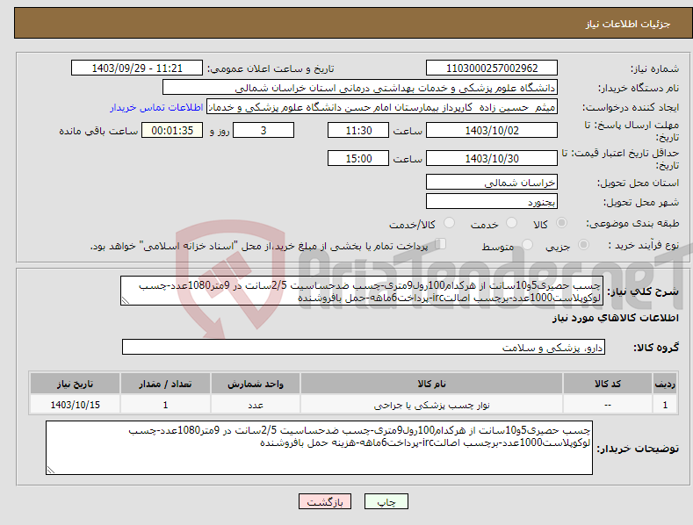Click the delivery province field خراسان شمالی
Screen dimensions: 693x525
pyautogui.click(x=492, y=182)
